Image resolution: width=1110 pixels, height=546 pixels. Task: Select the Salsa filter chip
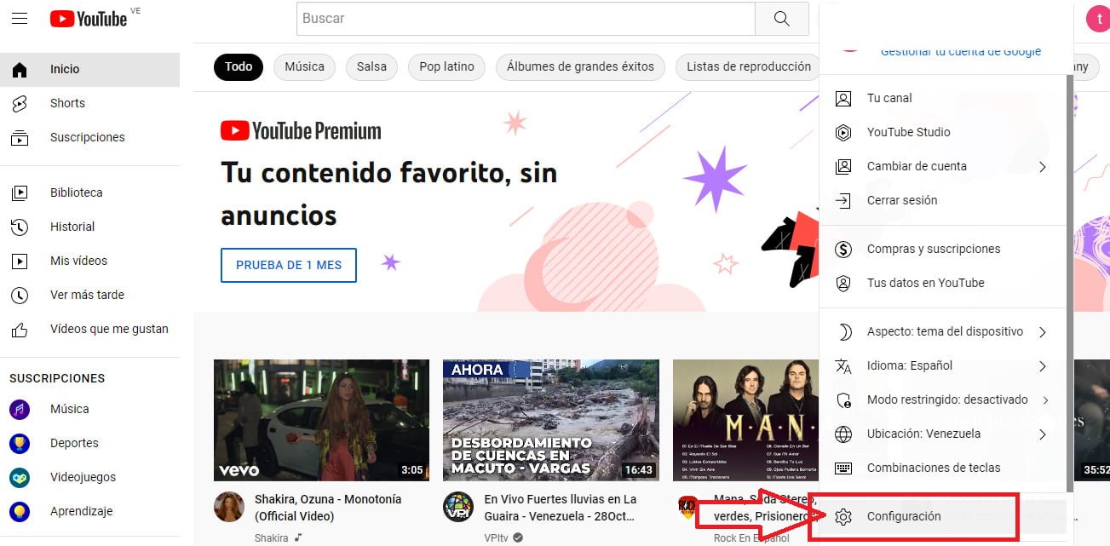pyautogui.click(x=371, y=66)
